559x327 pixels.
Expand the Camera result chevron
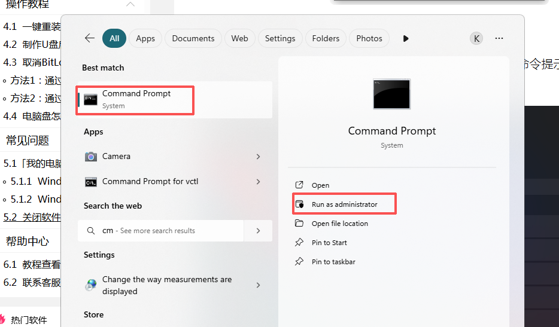tap(258, 157)
